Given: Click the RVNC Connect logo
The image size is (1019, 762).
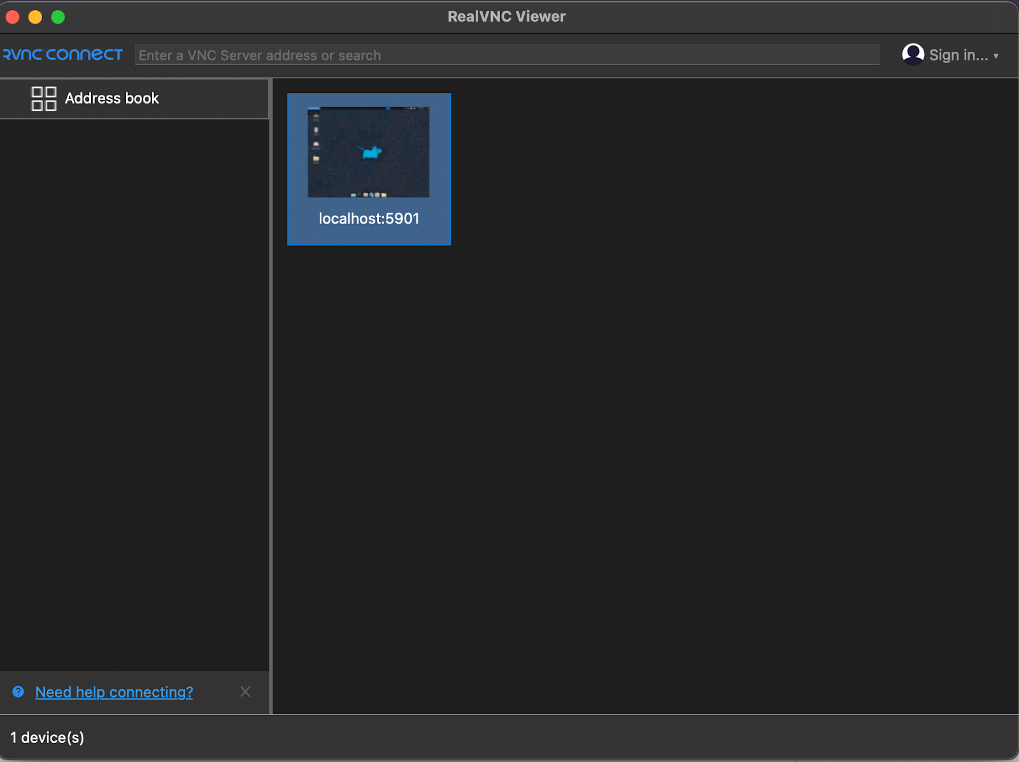Looking at the screenshot, I should (62, 55).
